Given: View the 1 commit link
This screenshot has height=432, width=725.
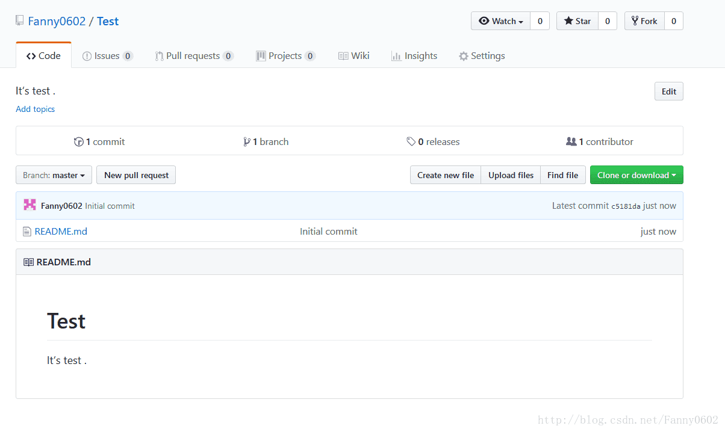Looking at the screenshot, I should (x=99, y=142).
